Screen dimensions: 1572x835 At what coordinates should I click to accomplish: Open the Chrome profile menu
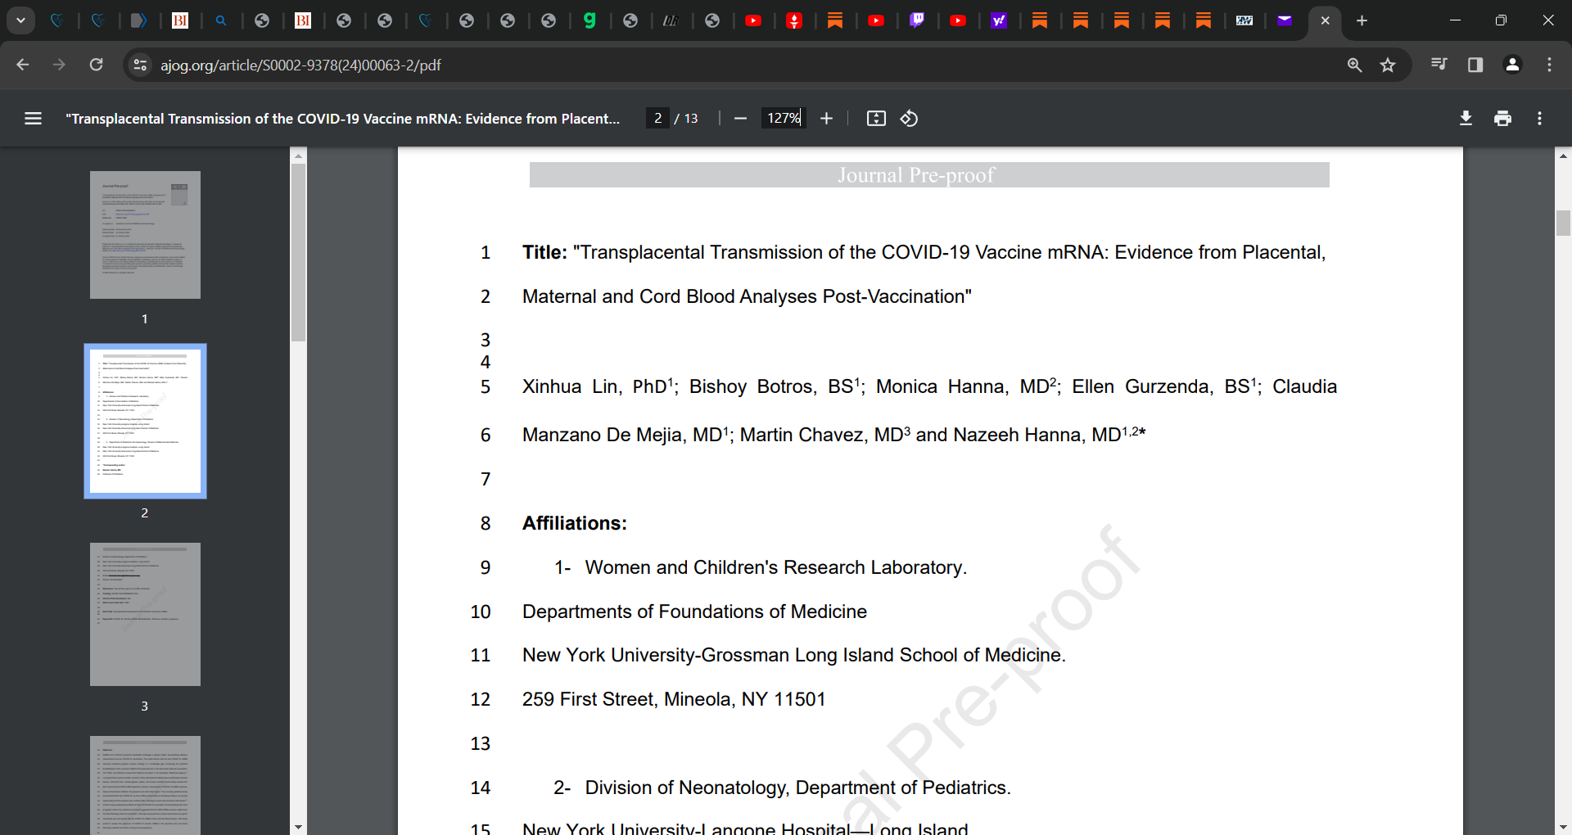(1513, 65)
